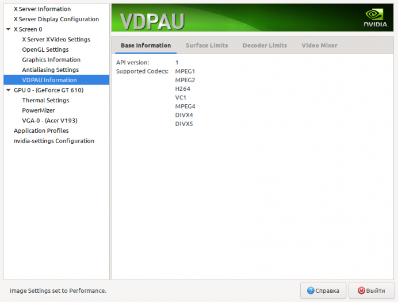Select VDPAU Information item
398x302 pixels.
click(56, 80)
